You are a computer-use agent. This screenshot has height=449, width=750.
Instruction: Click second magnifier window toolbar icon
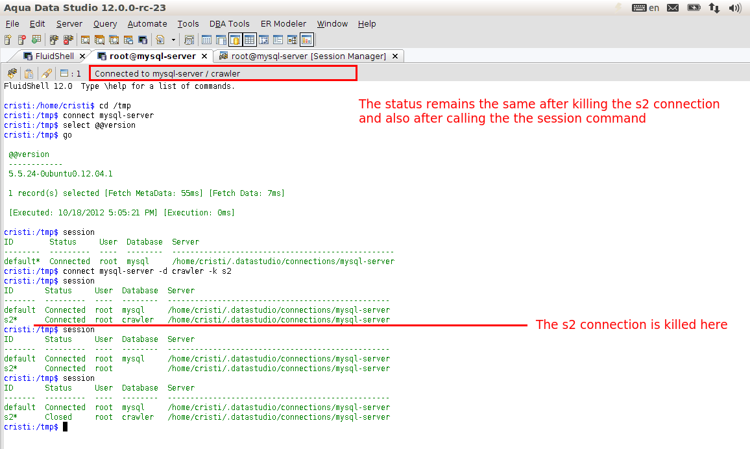99,40
